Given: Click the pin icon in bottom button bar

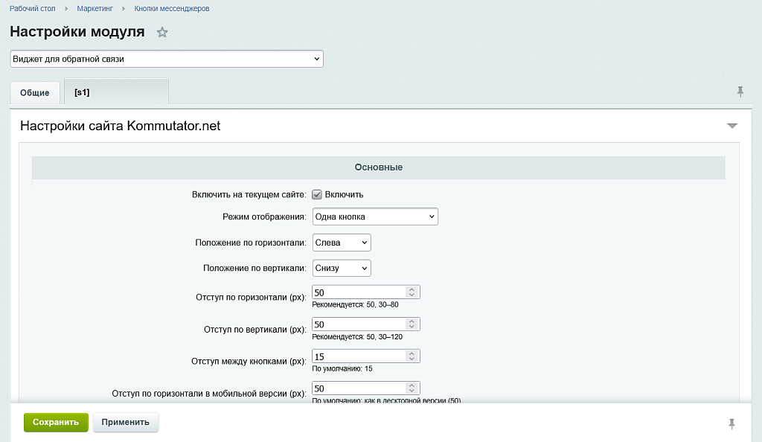Looking at the screenshot, I should click(731, 423).
